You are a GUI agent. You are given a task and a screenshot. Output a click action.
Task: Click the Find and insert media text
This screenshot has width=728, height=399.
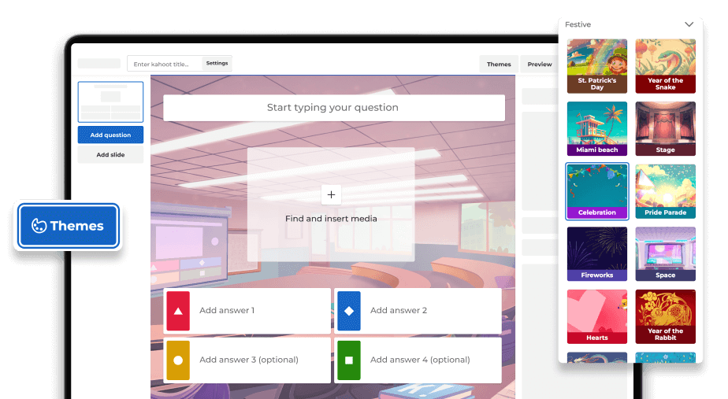click(331, 219)
